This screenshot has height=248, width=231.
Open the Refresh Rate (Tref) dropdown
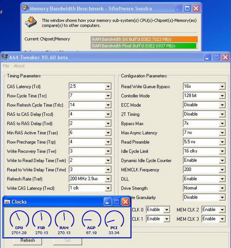click(x=108, y=179)
